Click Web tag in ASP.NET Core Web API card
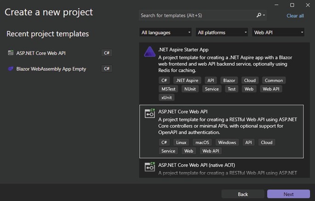The height and width of the screenshot is (201, 315). pos(189,151)
